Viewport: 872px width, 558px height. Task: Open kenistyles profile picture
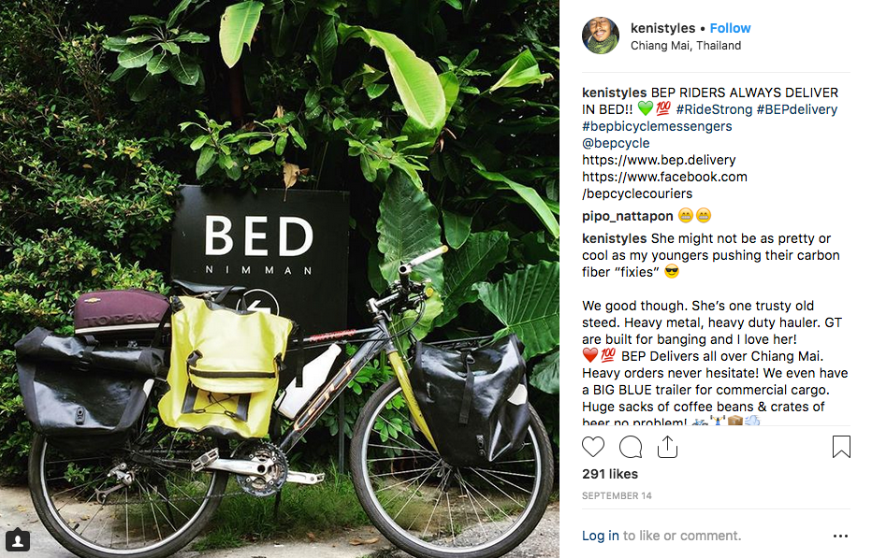pos(601,36)
